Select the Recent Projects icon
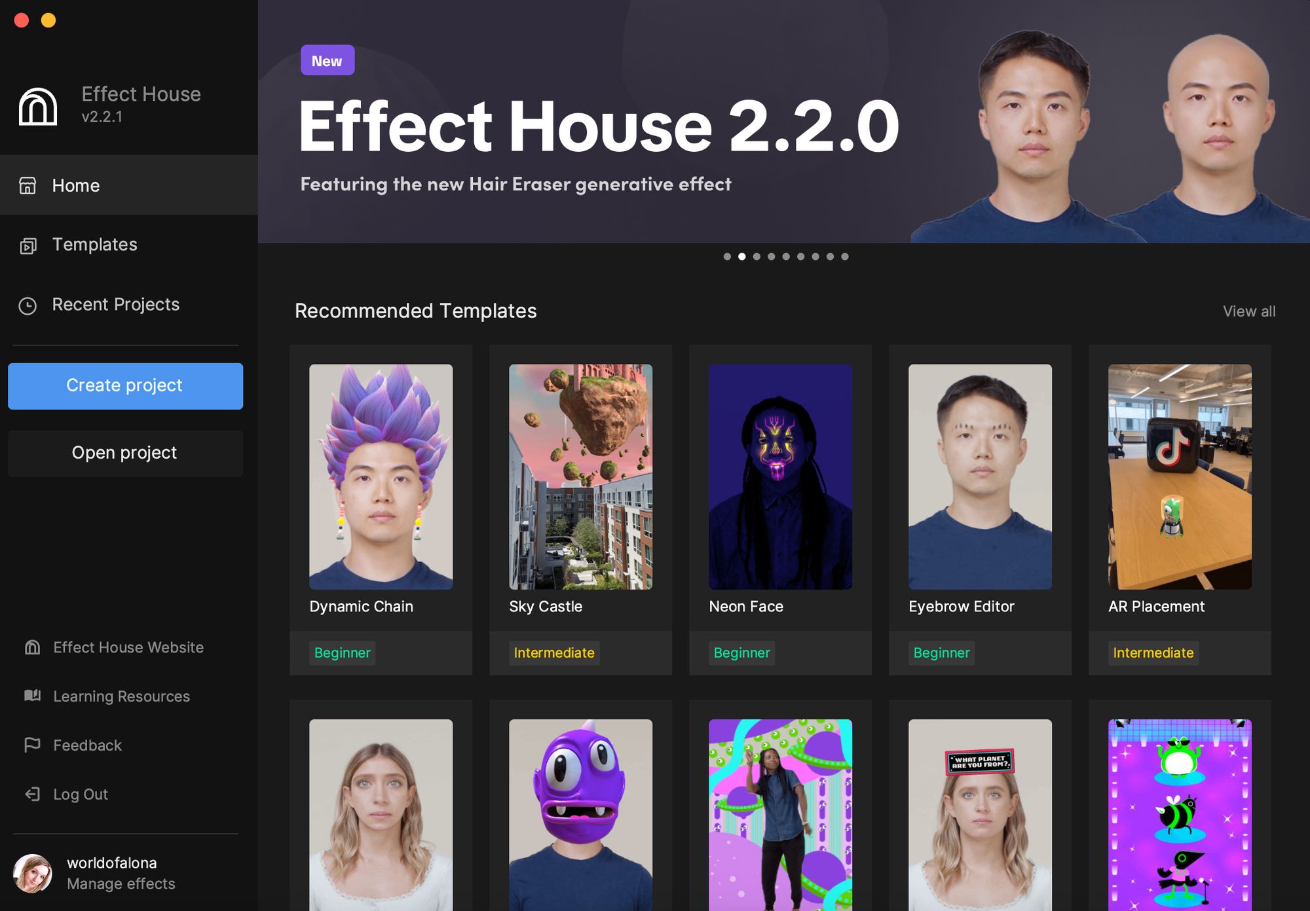The height and width of the screenshot is (911, 1310). tap(30, 304)
